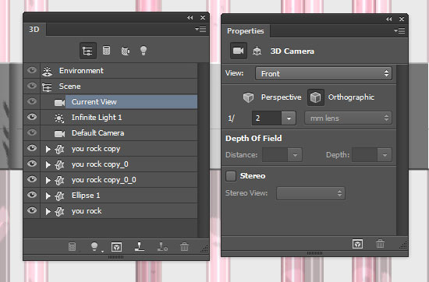Click the Render cube icon in 3D panel
429x282 pixels.
tap(116, 247)
